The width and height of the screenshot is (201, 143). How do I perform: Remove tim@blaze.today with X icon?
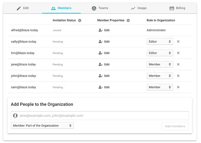pyautogui.click(x=178, y=53)
